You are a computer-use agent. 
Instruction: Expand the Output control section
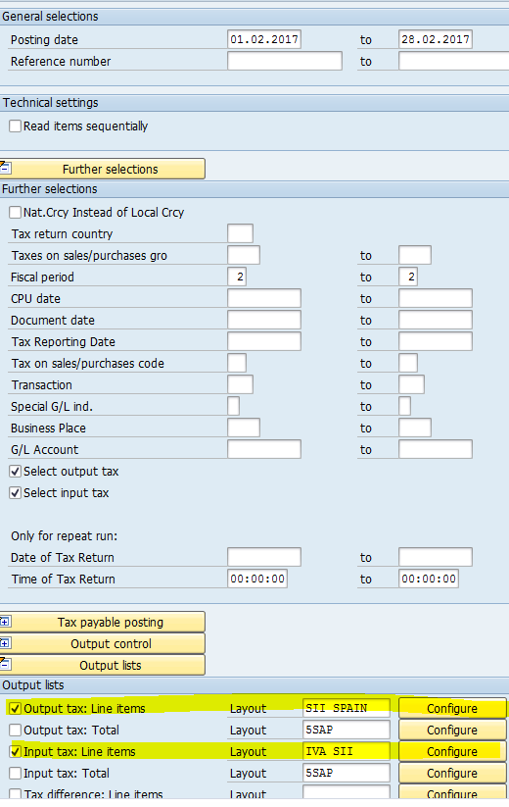point(103,643)
